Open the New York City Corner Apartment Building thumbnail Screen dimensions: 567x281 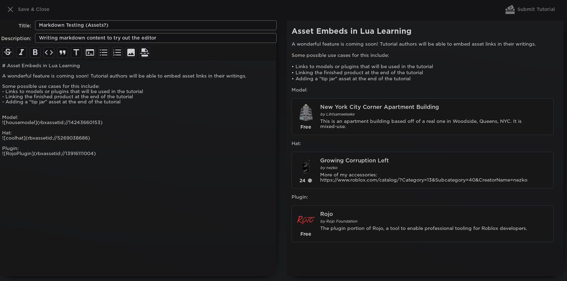[306, 113]
